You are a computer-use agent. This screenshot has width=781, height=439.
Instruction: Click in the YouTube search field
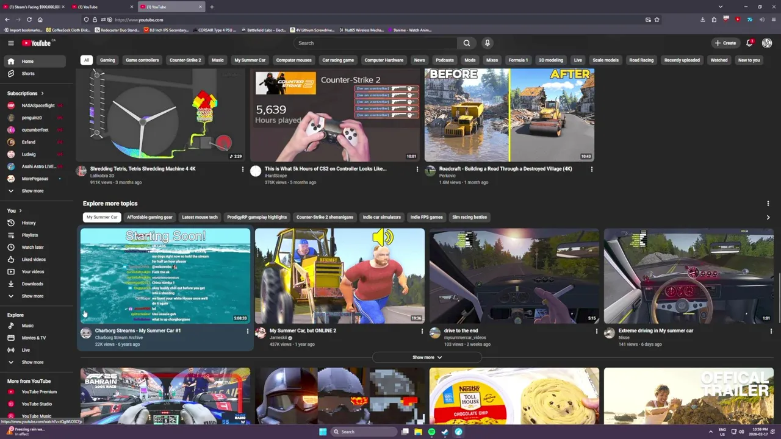[375, 43]
